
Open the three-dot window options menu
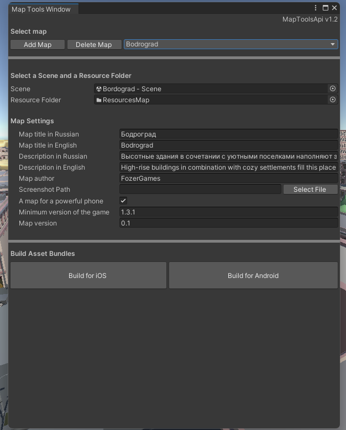(316, 8)
